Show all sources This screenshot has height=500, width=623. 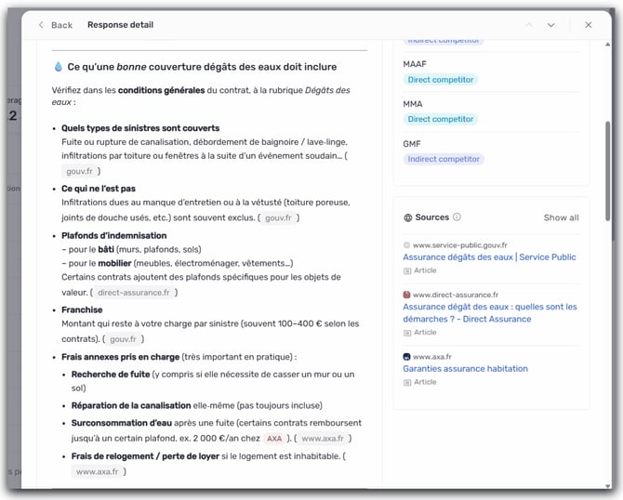click(x=561, y=217)
